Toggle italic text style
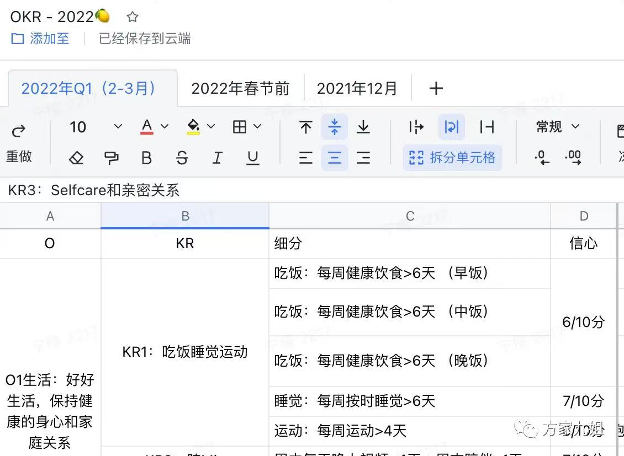The image size is (624, 456). pos(218,158)
